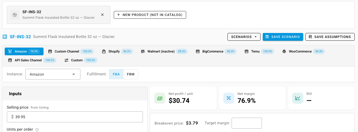Select the BigCommerce channel tab
The image size is (358, 132).
click(216, 51)
